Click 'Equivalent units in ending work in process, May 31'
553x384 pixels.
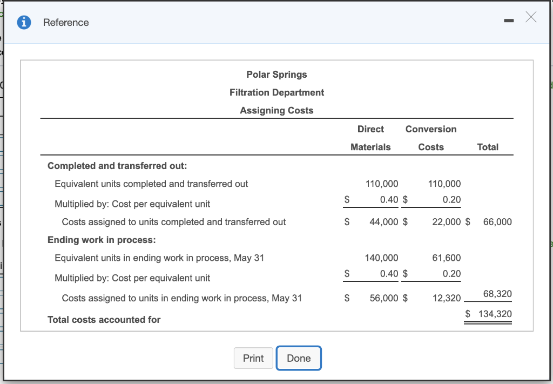159,258
